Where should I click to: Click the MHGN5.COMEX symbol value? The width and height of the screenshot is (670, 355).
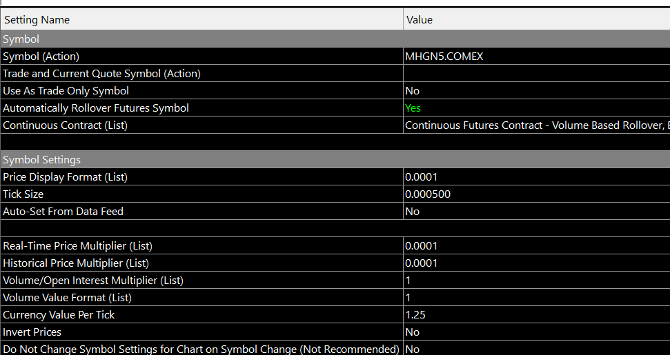coord(444,57)
